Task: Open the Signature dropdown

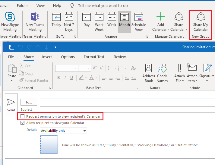Action: tap(207, 73)
